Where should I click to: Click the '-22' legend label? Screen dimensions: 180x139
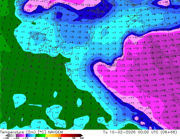(x=16, y=138)
